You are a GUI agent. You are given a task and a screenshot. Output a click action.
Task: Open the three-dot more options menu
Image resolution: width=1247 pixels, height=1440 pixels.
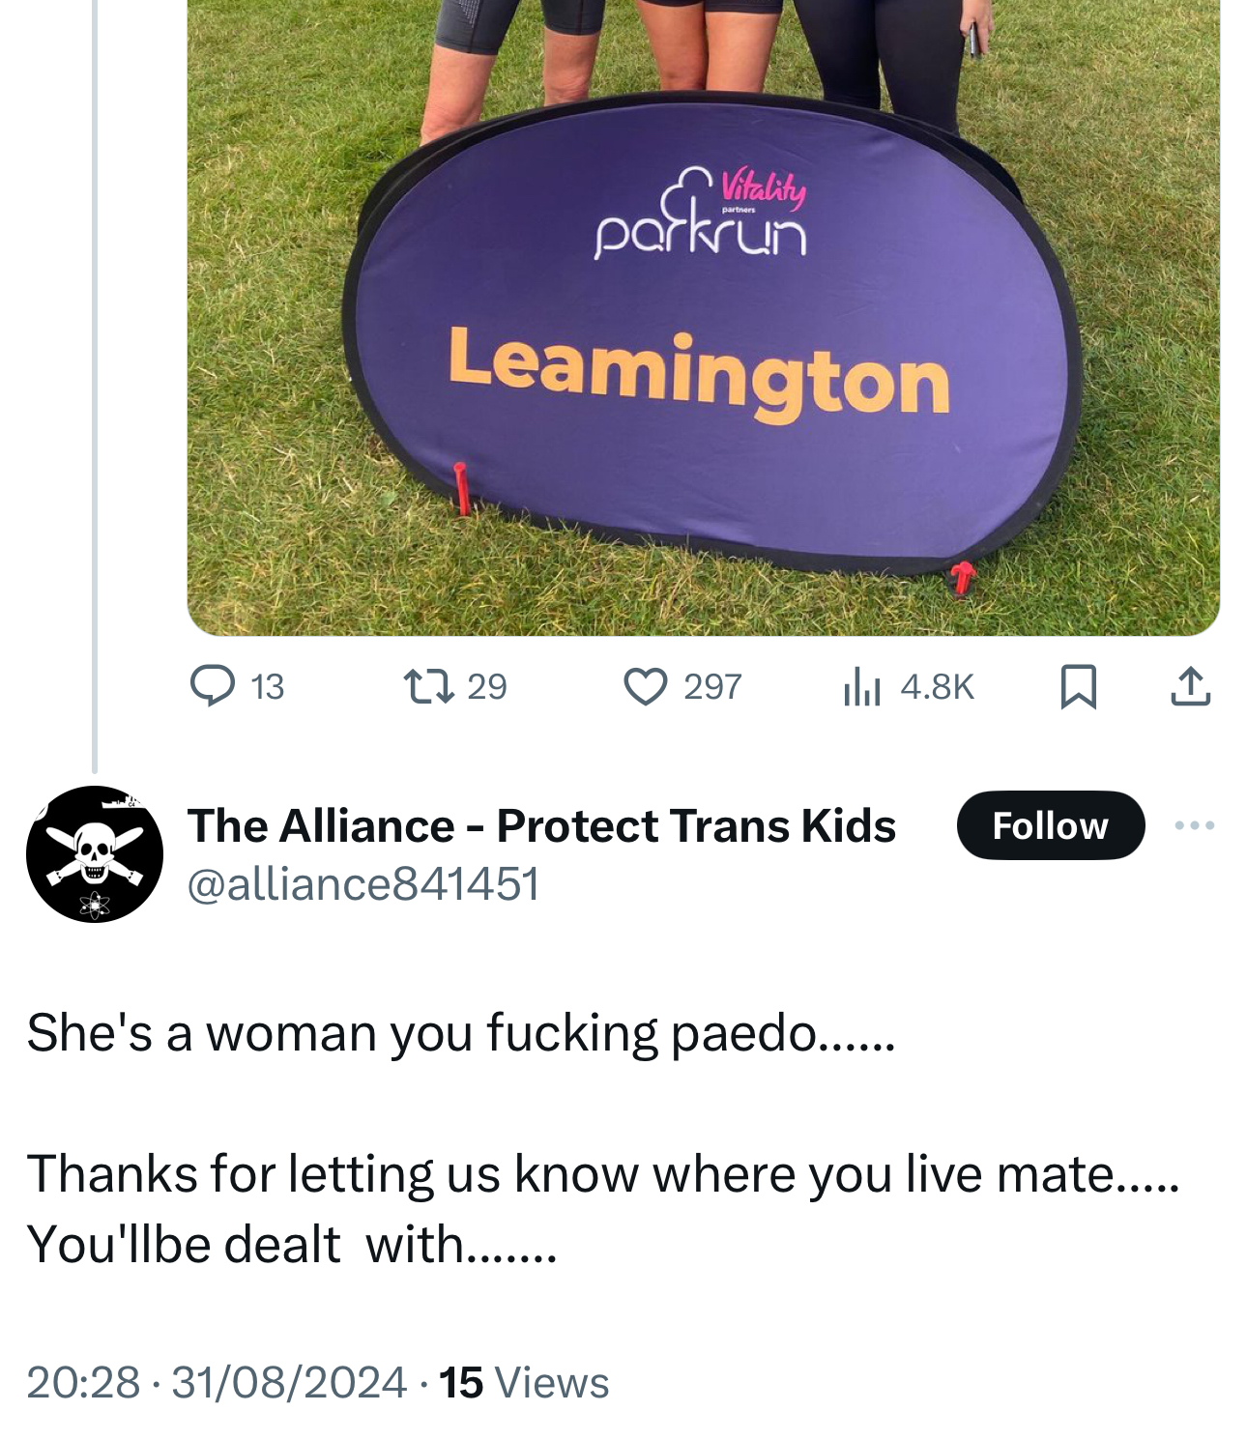[1195, 825]
